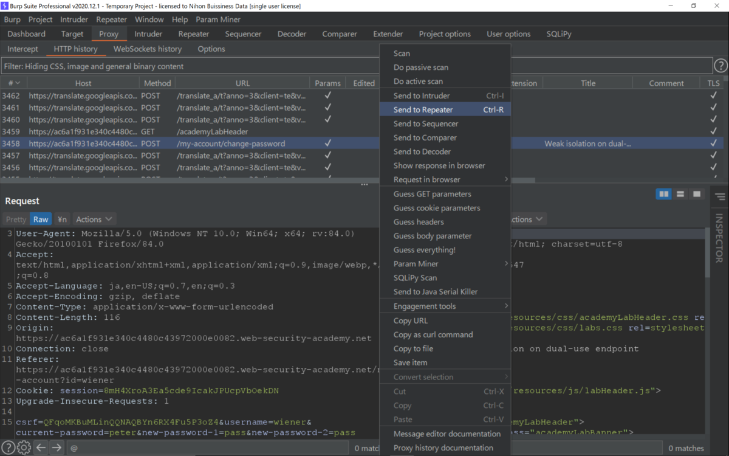Switch to the Target tab
The image size is (729, 456).
[x=72, y=34]
